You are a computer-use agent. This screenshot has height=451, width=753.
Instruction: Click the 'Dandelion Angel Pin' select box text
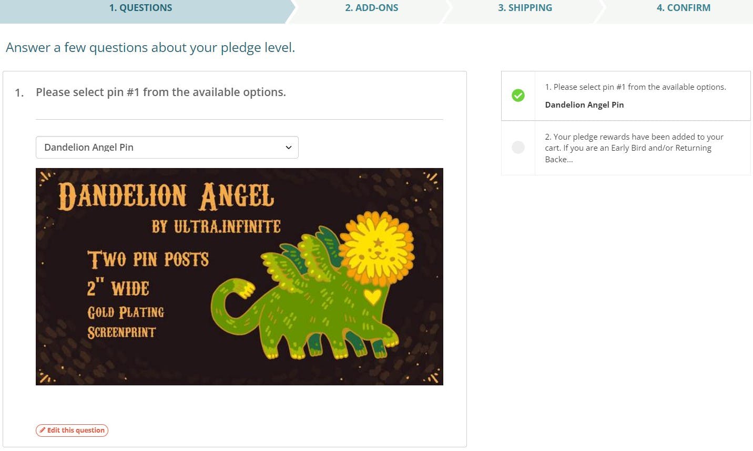[89, 148]
